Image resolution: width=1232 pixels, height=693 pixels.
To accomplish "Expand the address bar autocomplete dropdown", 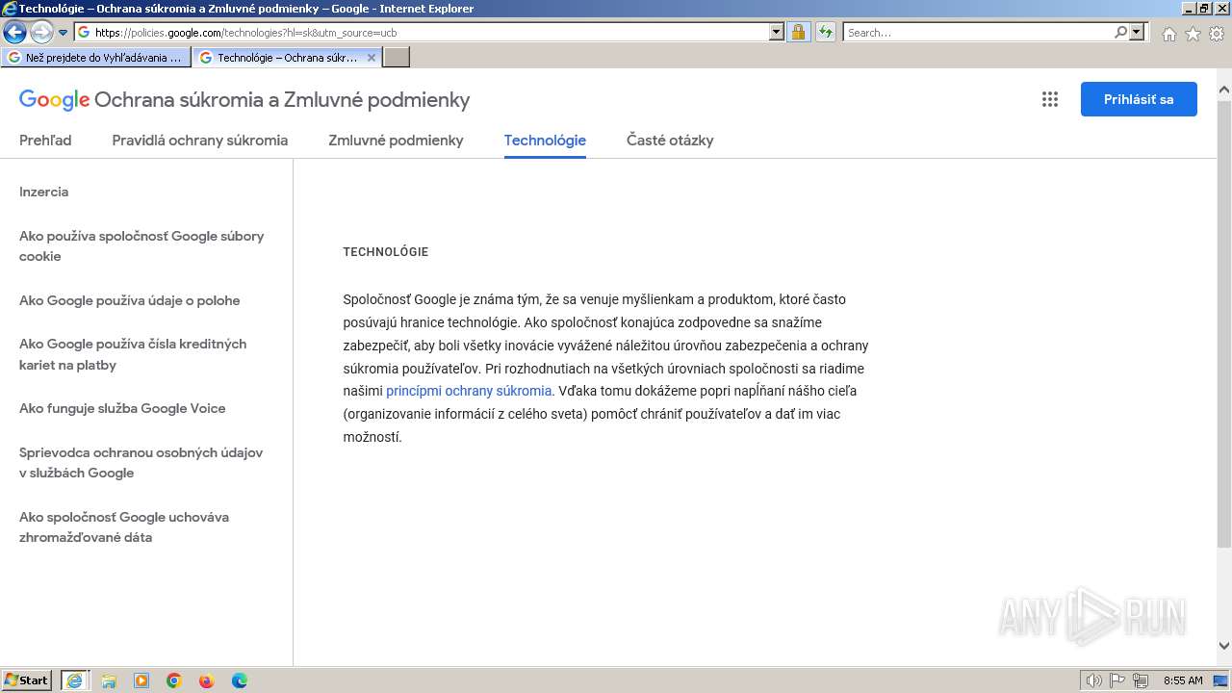I will click(x=777, y=32).
